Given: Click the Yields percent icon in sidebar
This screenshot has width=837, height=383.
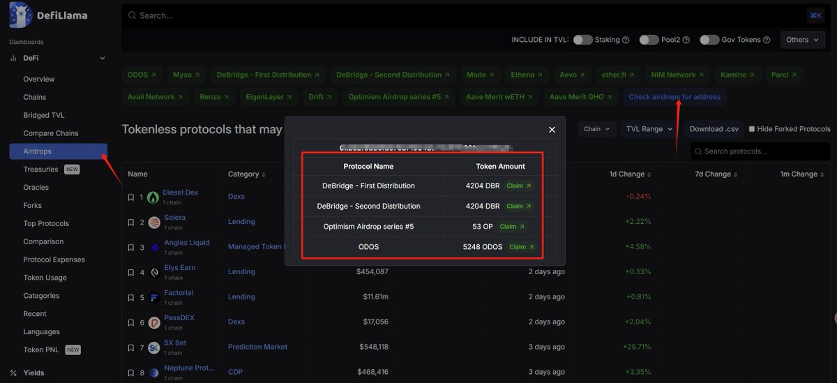Looking at the screenshot, I should [x=13, y=373].
